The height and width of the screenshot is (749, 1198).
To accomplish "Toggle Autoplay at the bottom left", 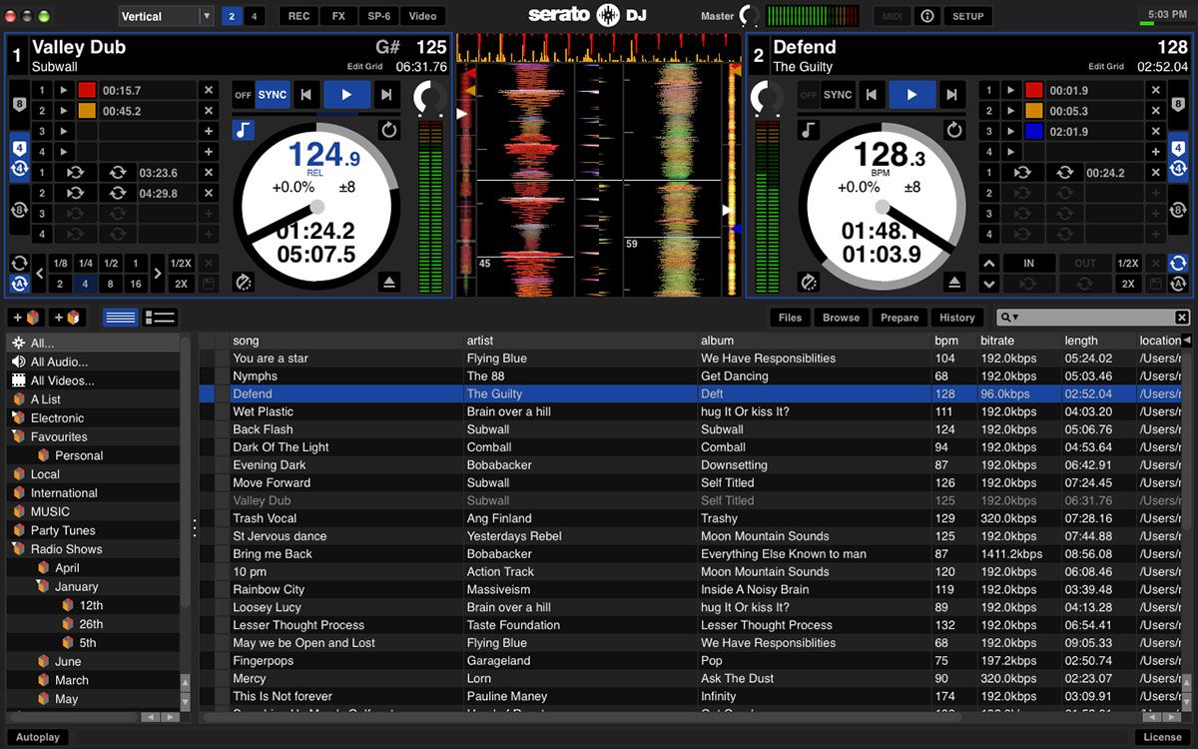I will coord(37,737).
